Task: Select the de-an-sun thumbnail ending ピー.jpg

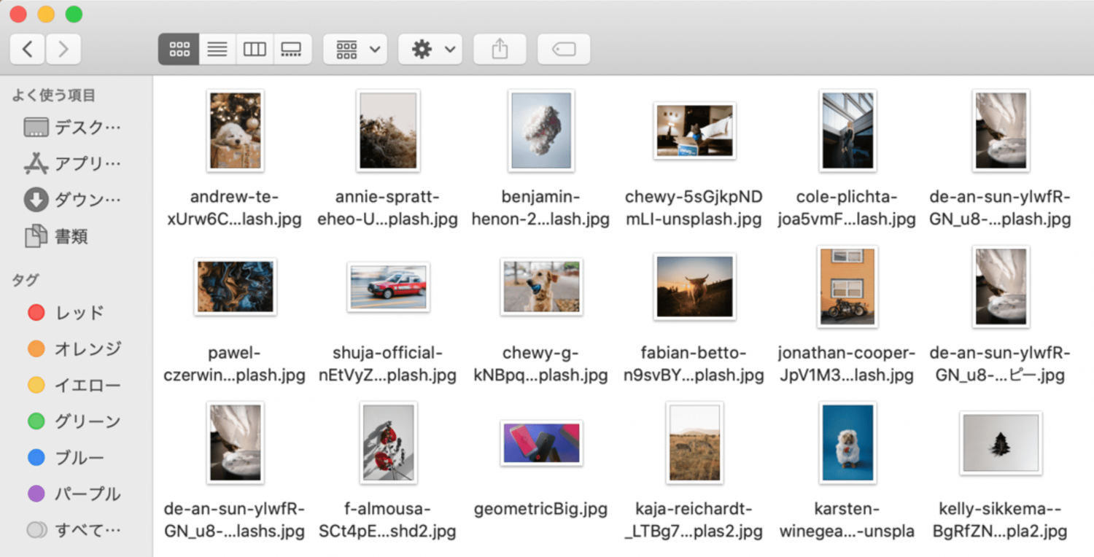Action: click(1001, 287)
